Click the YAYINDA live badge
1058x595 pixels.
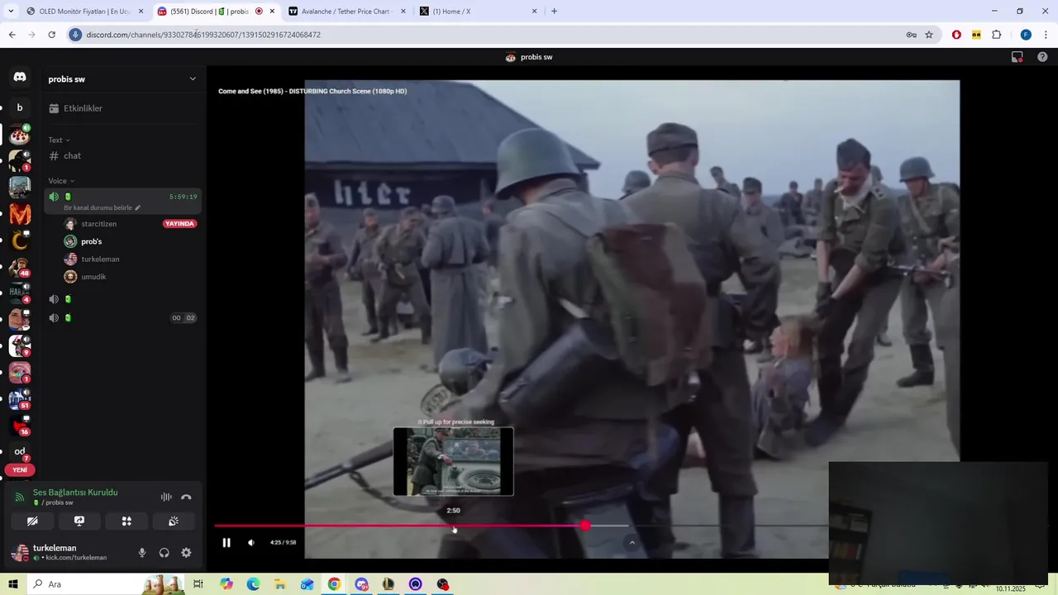(179, 224)
